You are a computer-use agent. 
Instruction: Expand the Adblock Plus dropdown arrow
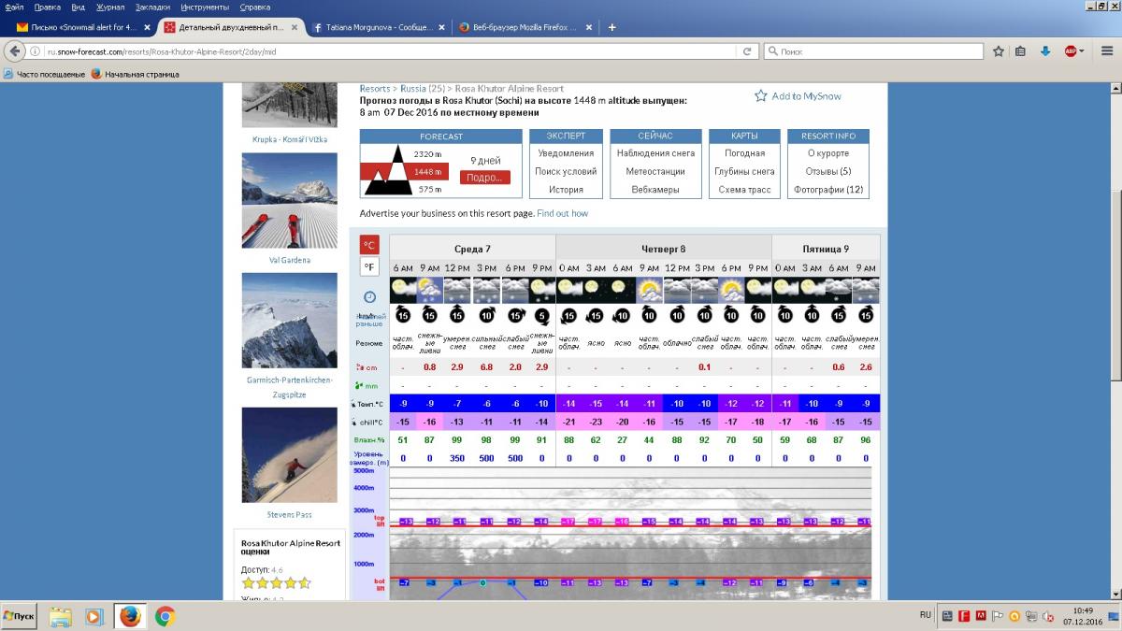click(x=1082, y=51)
